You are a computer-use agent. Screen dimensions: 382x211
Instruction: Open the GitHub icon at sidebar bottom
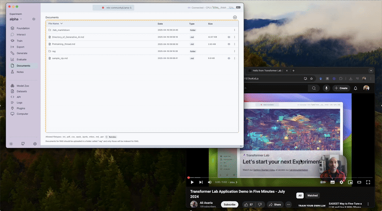pyautogui.click(x=22, y=143)
